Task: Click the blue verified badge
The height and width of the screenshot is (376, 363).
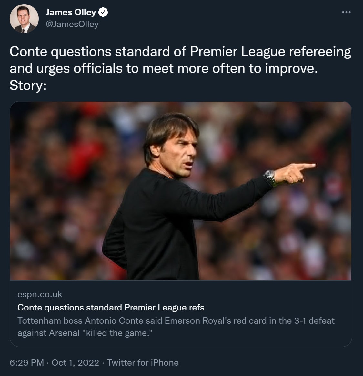Action: [103, 13]
